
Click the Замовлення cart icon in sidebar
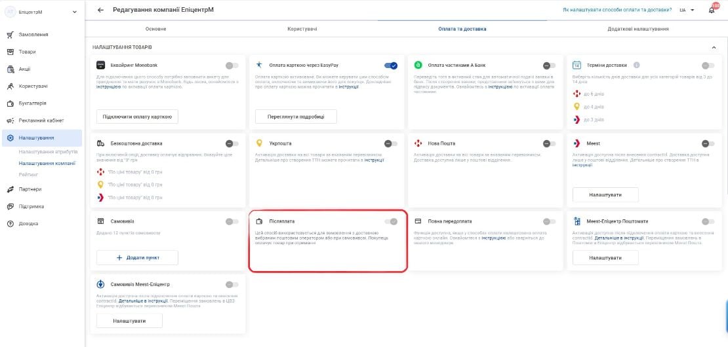pyautogui.click(x=10, y=35)
